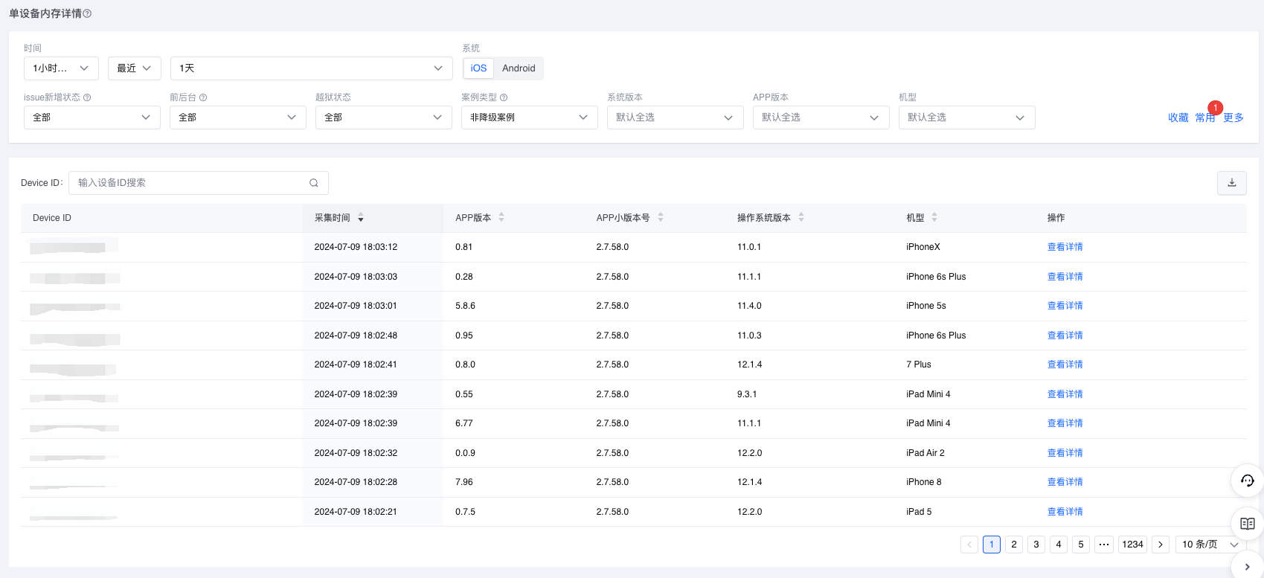Sort table by 采集时间 column

tap(361, 218)
